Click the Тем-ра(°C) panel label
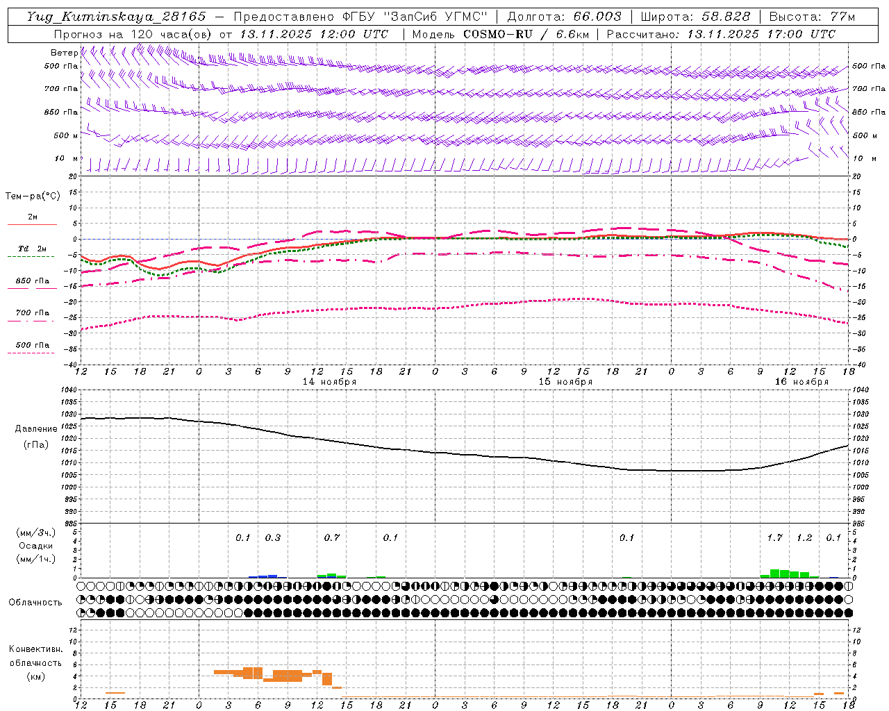889x711 pixels. click(x=33, y=196)
